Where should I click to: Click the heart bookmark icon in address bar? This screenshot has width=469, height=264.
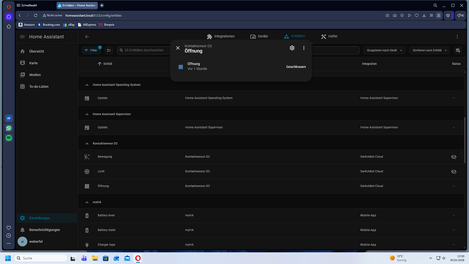tap(417, 15)
